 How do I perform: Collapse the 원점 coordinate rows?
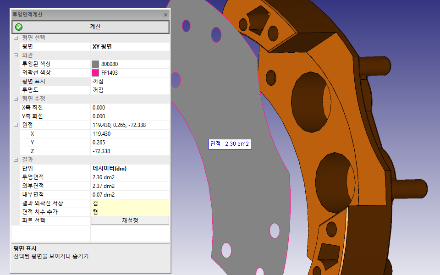(x=16, y=125)
